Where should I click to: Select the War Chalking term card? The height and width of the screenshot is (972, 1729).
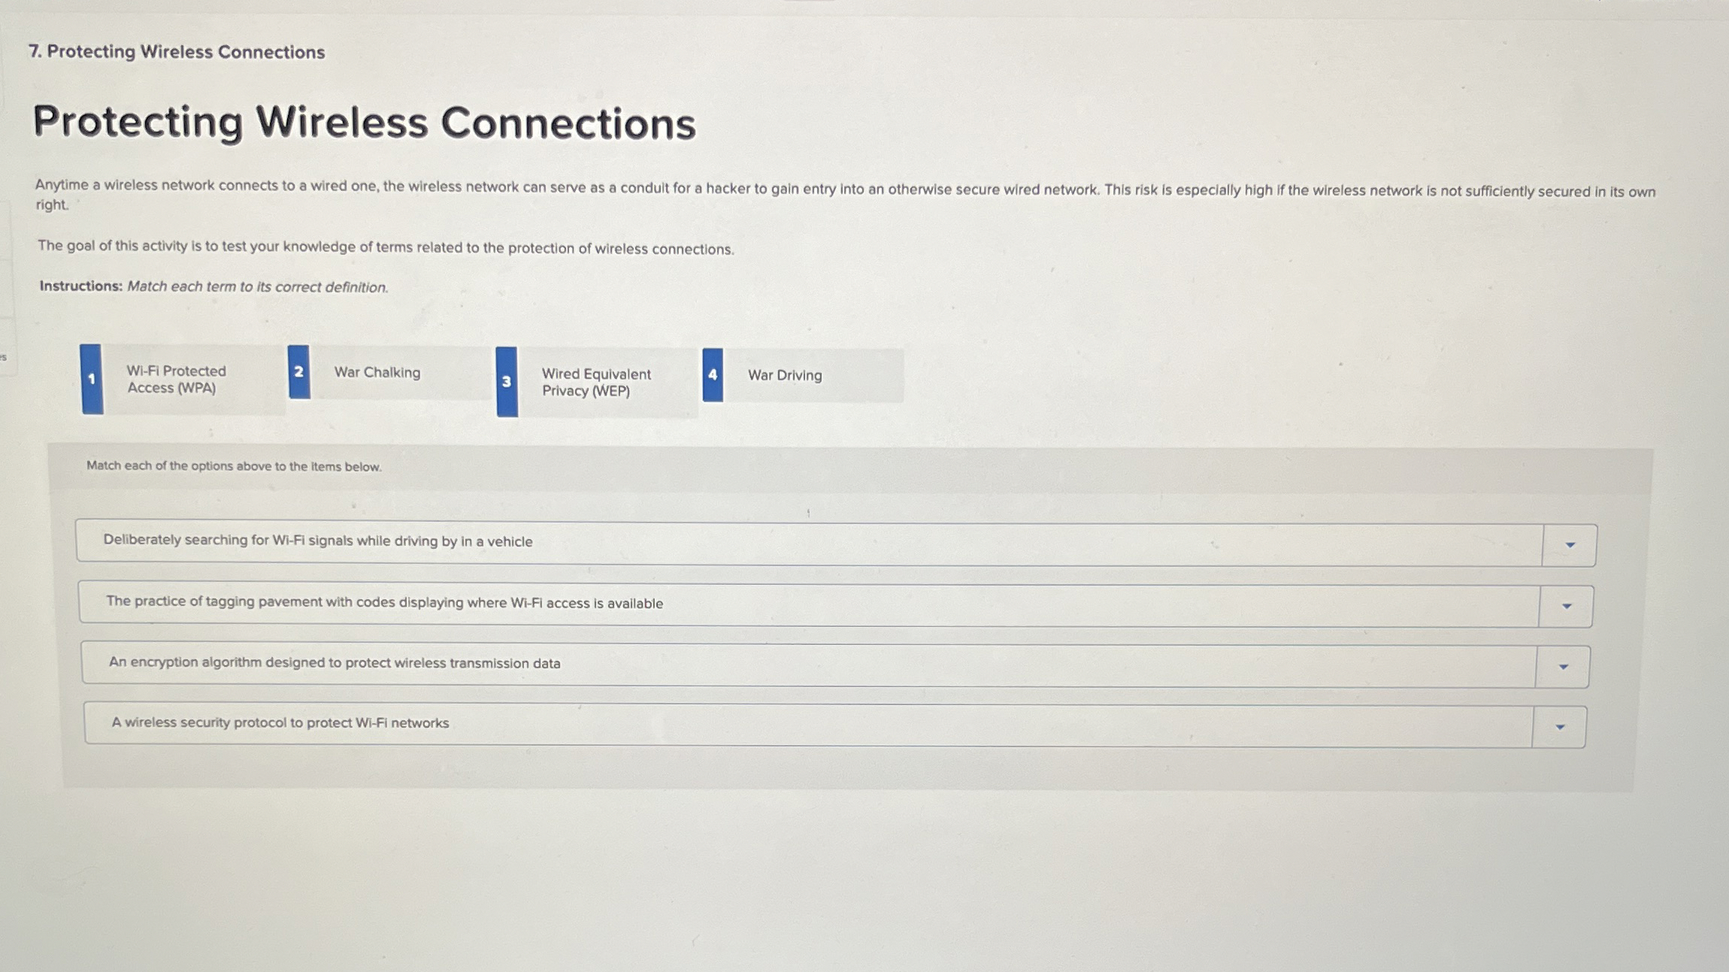click(x=377, y=373)
